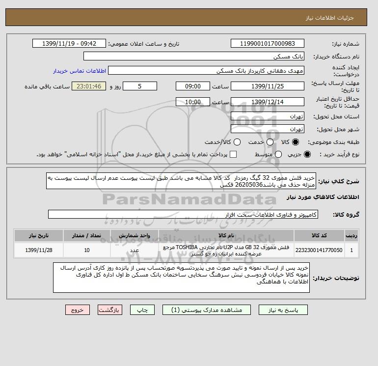Click the شماره نیاز number field

click(x=268, y=43)
